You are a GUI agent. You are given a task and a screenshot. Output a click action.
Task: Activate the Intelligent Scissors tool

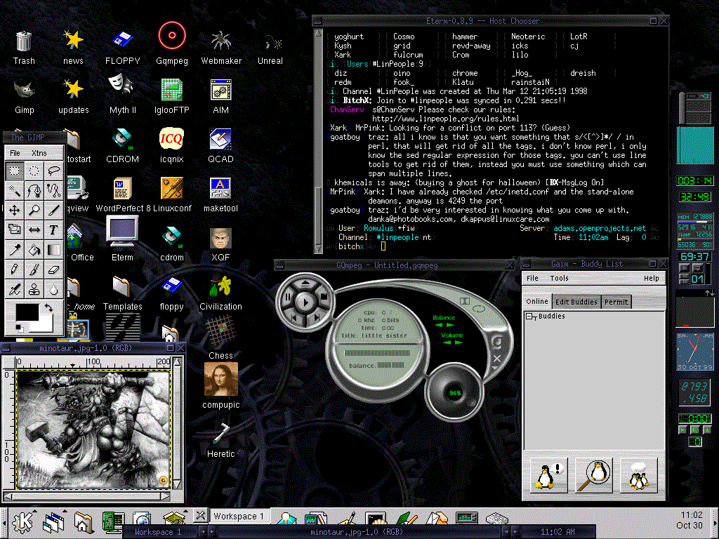(x=53, y=190)
